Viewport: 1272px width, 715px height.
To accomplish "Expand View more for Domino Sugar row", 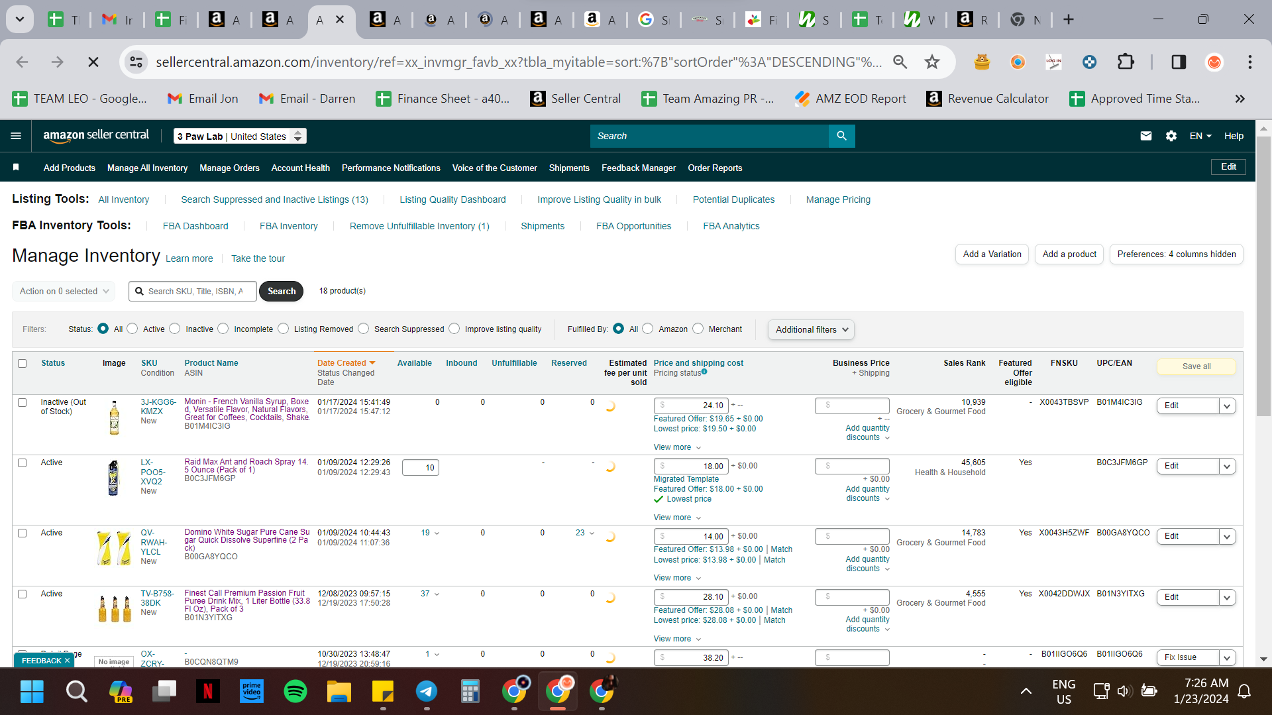I will [677, 578].
